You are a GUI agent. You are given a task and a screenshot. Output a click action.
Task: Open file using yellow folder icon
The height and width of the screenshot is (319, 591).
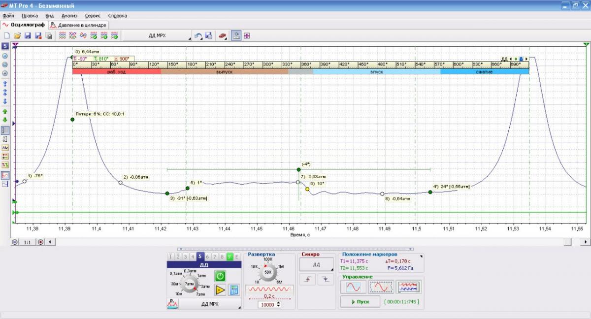coord(17,35)
